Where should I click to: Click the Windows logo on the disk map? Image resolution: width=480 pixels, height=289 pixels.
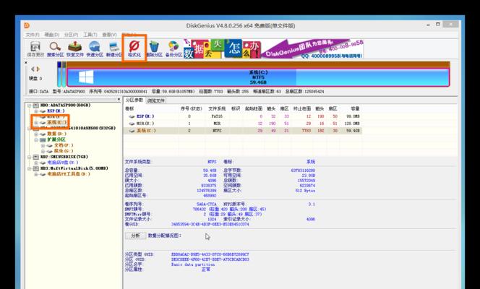[x=86, y=77]
